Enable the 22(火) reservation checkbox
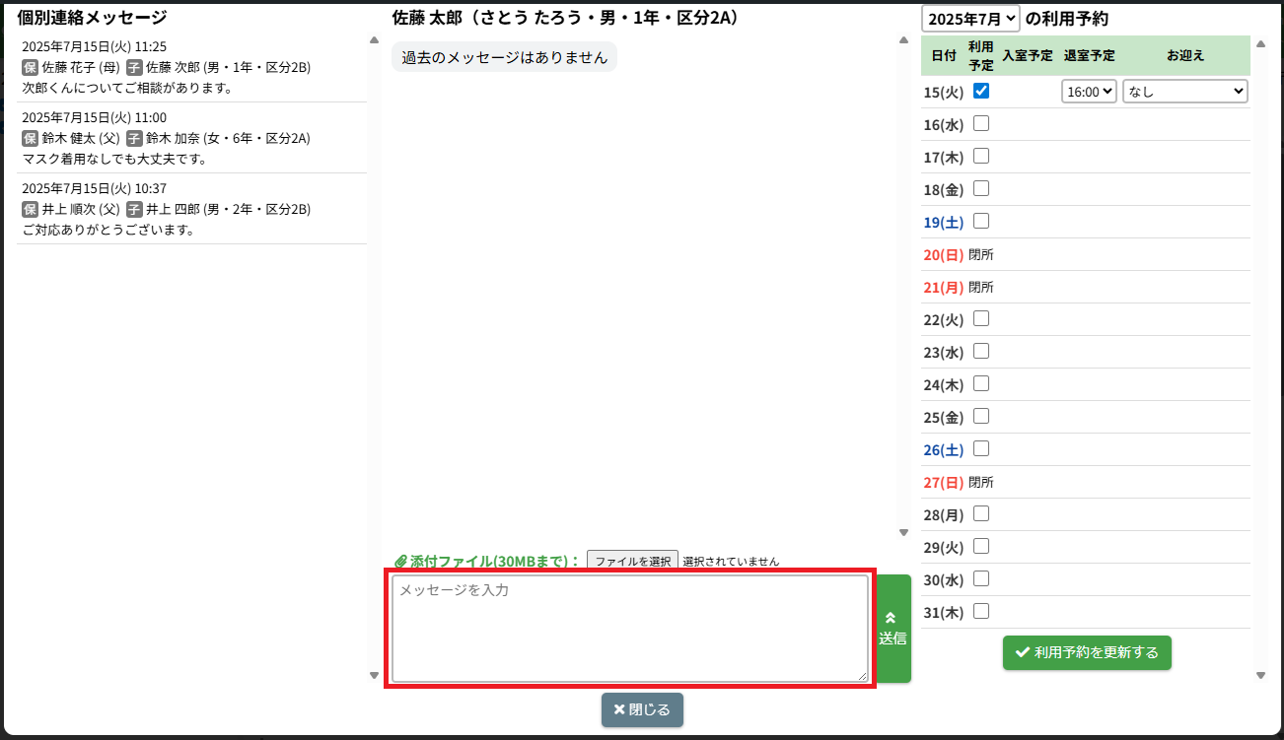1284x740 pixels. 981,319
